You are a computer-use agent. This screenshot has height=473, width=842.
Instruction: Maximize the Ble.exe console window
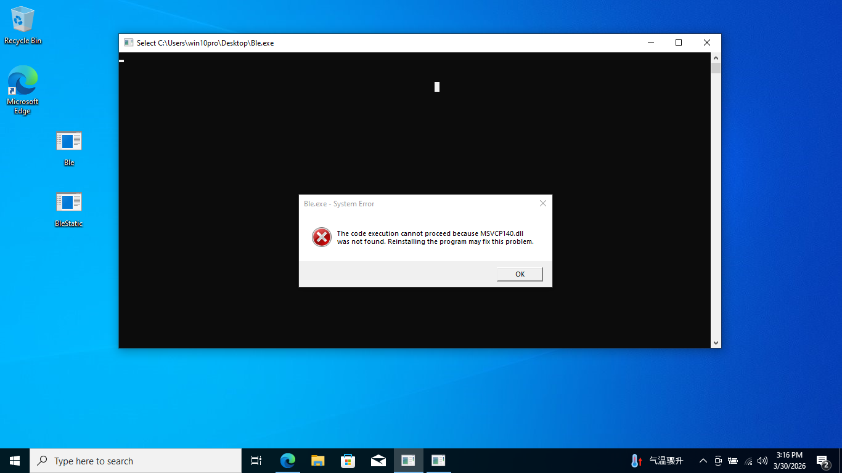coord(679,42)
